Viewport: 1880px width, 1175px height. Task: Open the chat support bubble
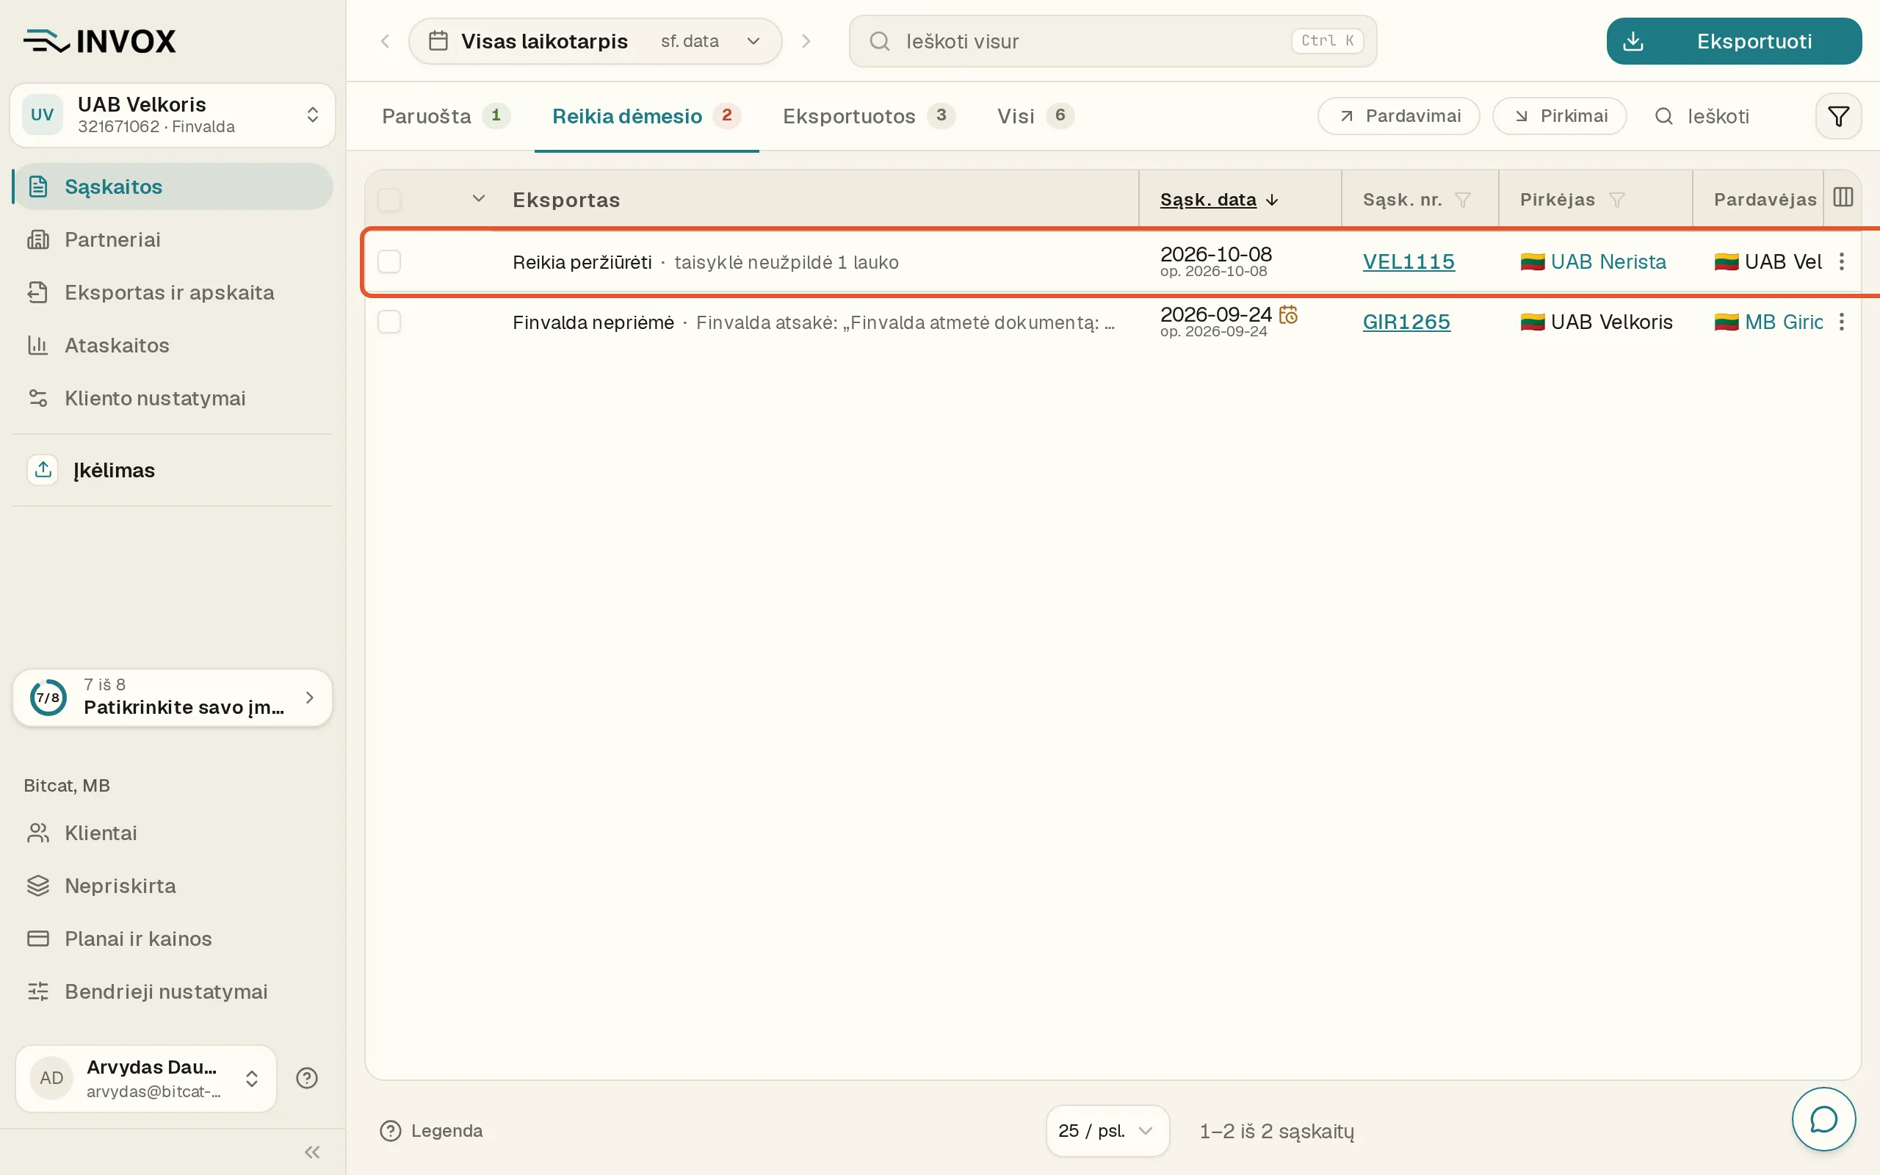(x=1823, y=1119)
